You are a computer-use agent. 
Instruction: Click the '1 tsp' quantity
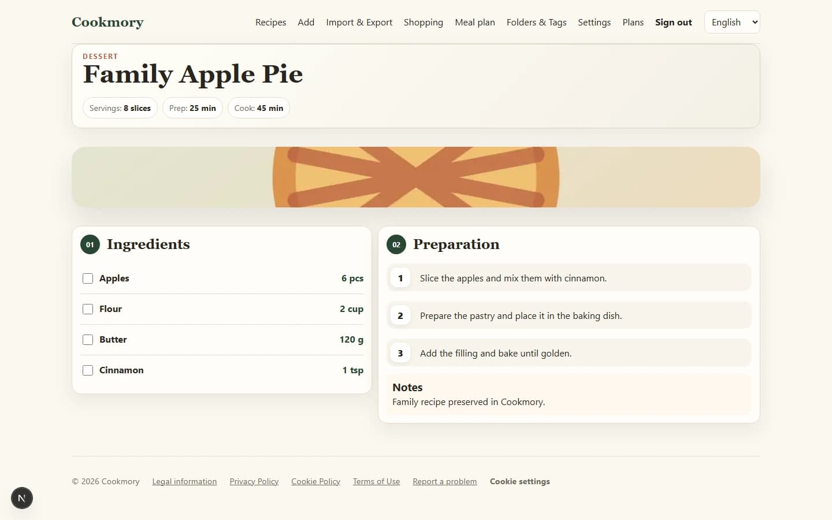coord(352,370)
